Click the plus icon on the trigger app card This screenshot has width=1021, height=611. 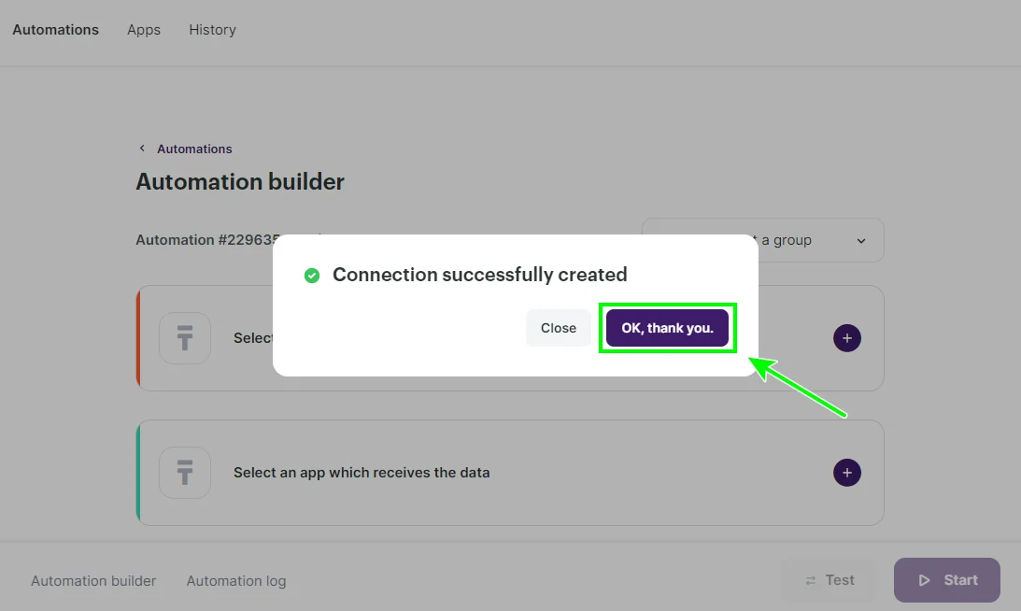point(846,338)
